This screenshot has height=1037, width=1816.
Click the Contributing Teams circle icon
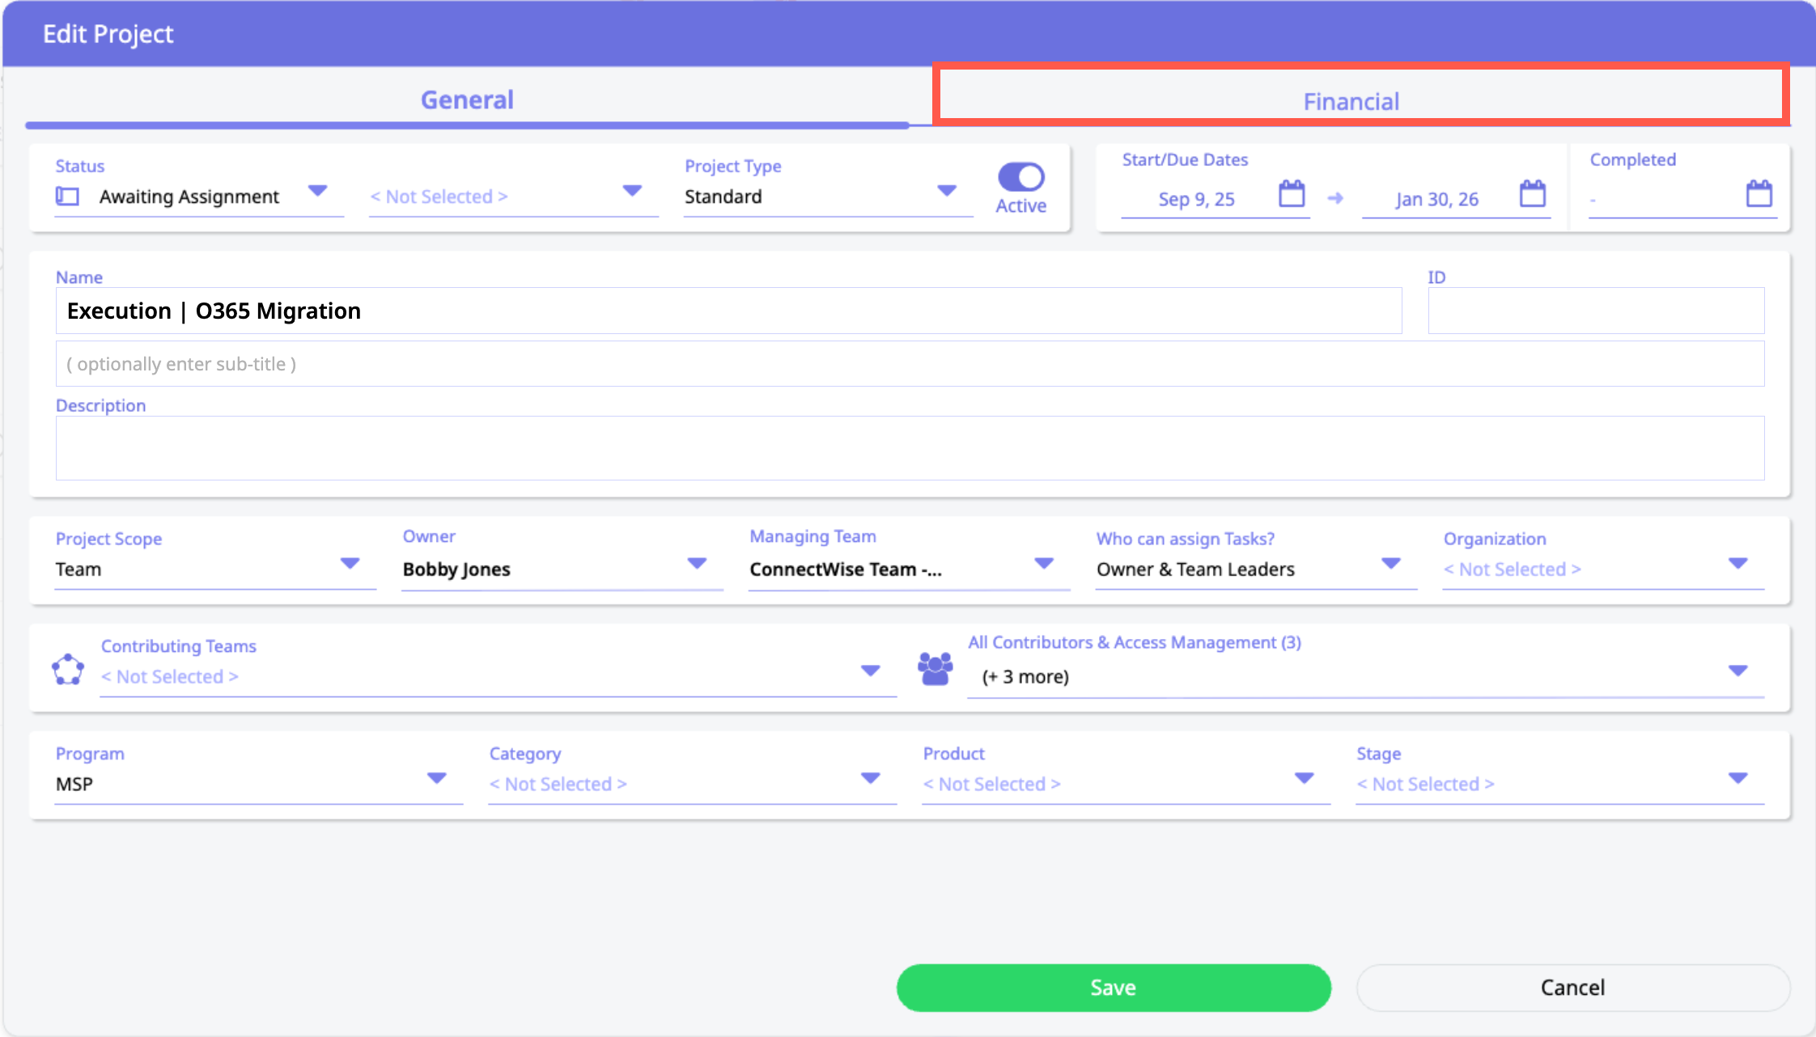click(68, 670)
